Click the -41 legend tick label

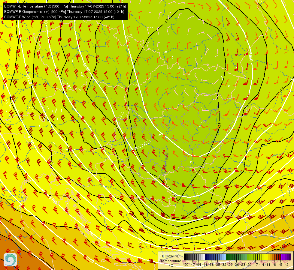[x=205, y=265]
